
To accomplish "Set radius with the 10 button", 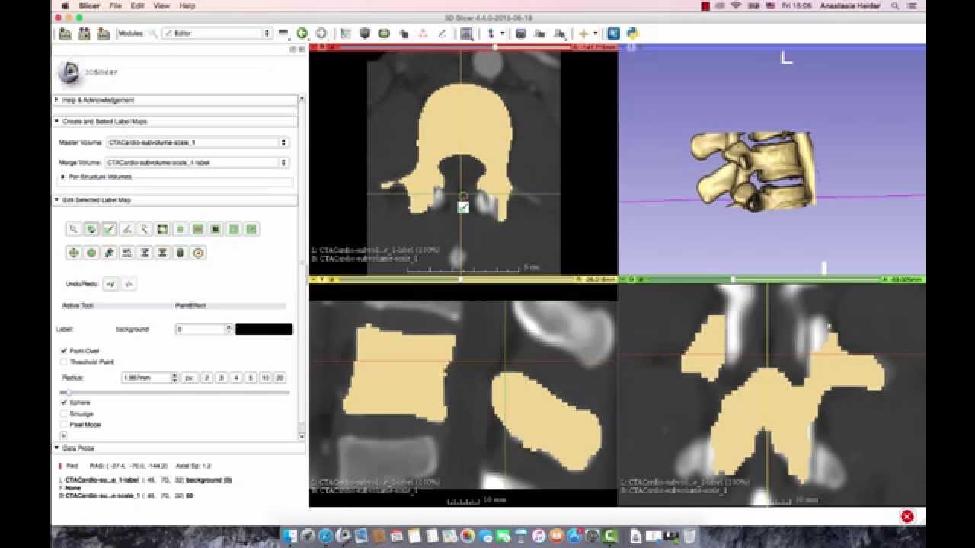I will point(265,378).
